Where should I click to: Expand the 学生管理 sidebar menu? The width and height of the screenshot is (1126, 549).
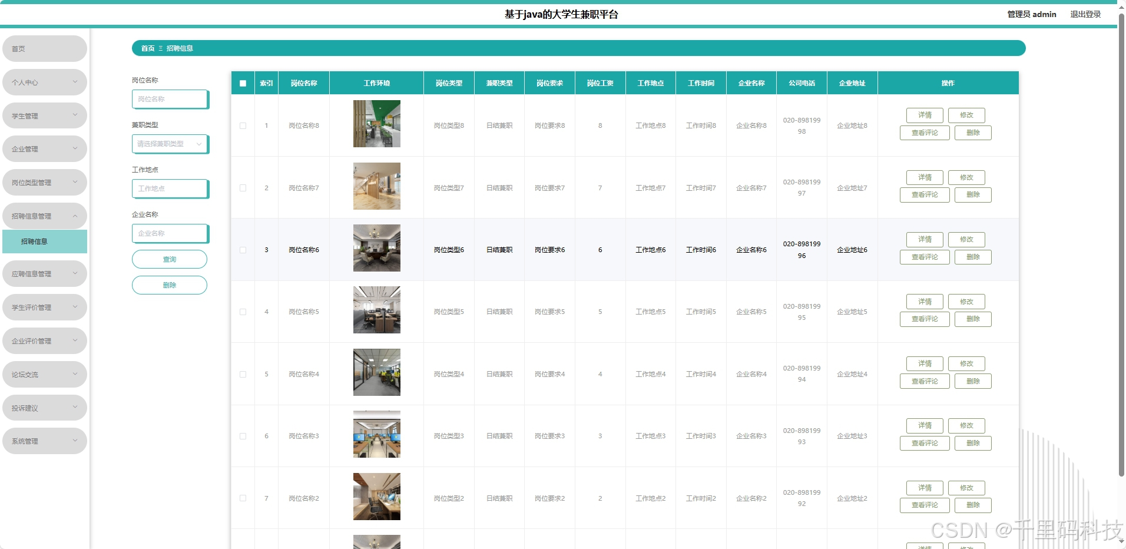(45, 116)
